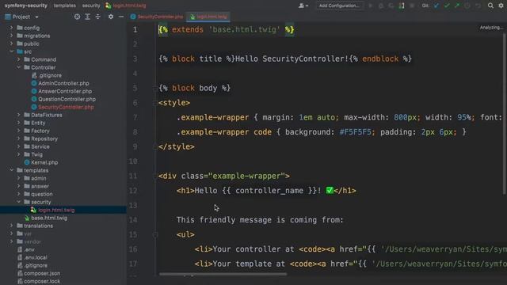Click Expand All icon in Project panel
The height and width of the screenshot is (285, 507).
tap(87, 17)
